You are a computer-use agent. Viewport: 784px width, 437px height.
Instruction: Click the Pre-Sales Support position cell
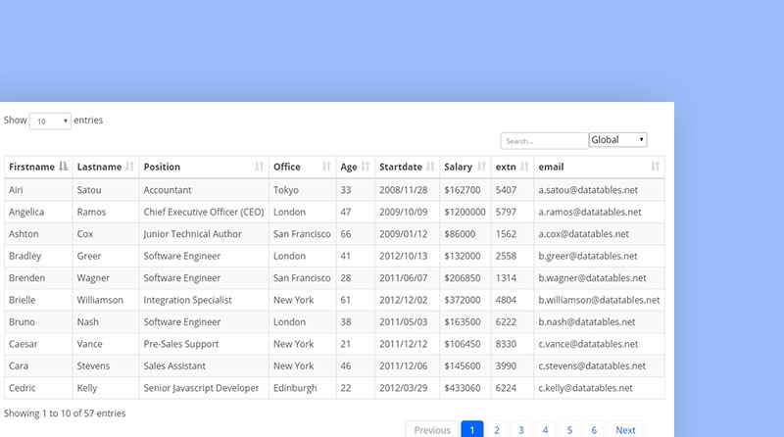coord(204,344)
